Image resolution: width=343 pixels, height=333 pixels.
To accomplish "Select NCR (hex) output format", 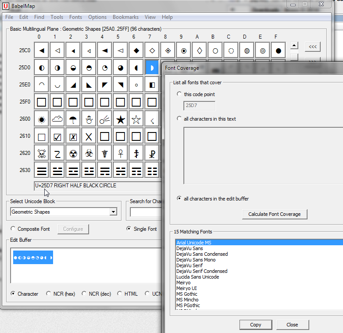I will coord(48,294).
